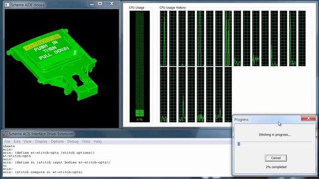Click the Scheme ACIS Interface Driver icon
Viewport: 319px width, 179px height.
(x=5, y=134)
